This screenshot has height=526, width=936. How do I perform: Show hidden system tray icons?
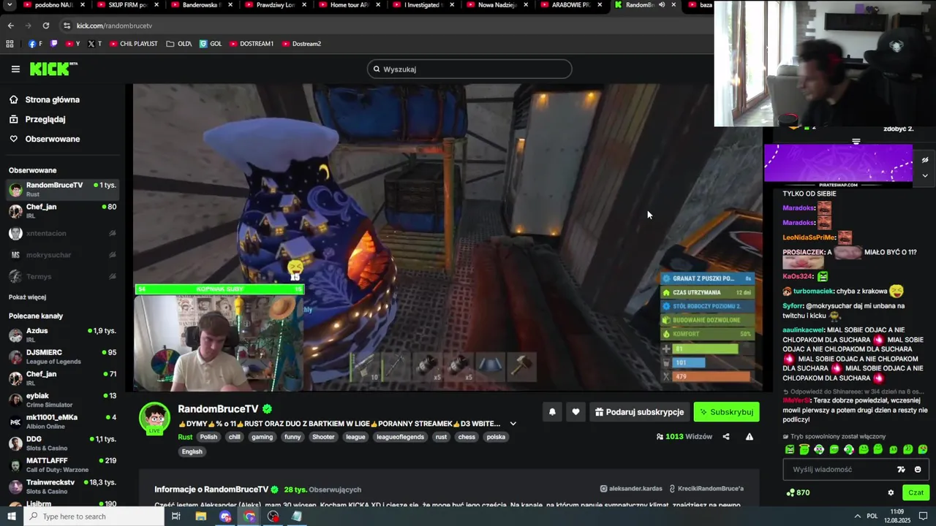click(857, 517)
